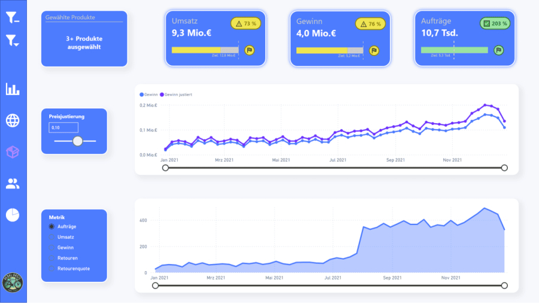Select the Aufträge metric radio button
539x307 pixels.
pyautogui.click(x=52, y=227)
